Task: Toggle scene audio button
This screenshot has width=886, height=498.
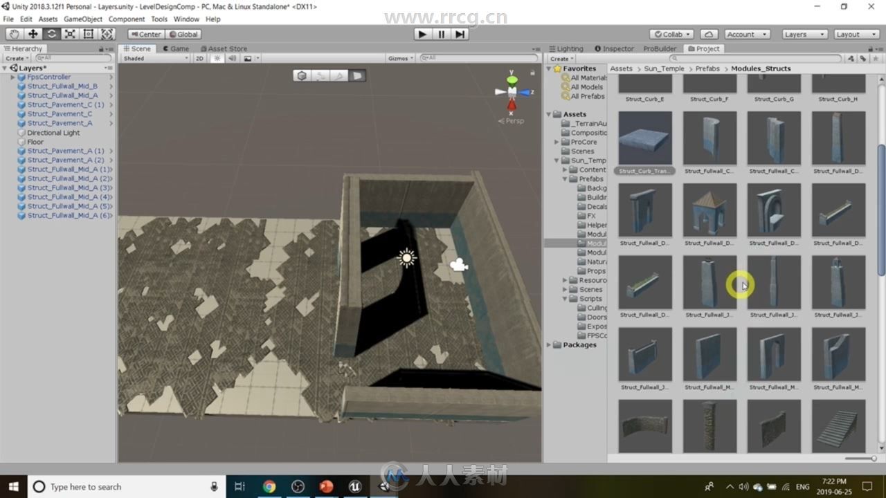Action: (x=232, y=58)
